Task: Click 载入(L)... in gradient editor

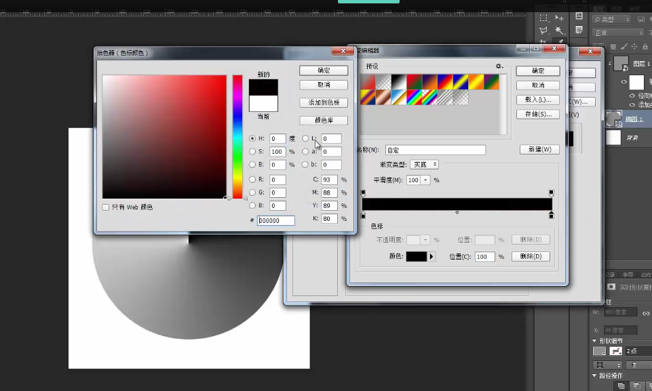Action: coord(537,100)
